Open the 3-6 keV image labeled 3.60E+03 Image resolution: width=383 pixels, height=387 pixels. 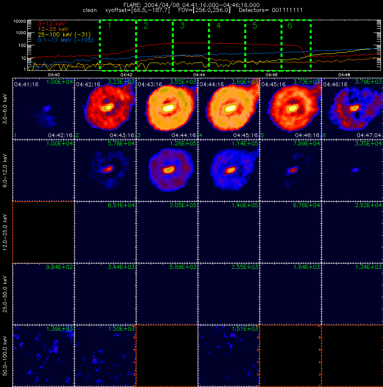point(229,109)
